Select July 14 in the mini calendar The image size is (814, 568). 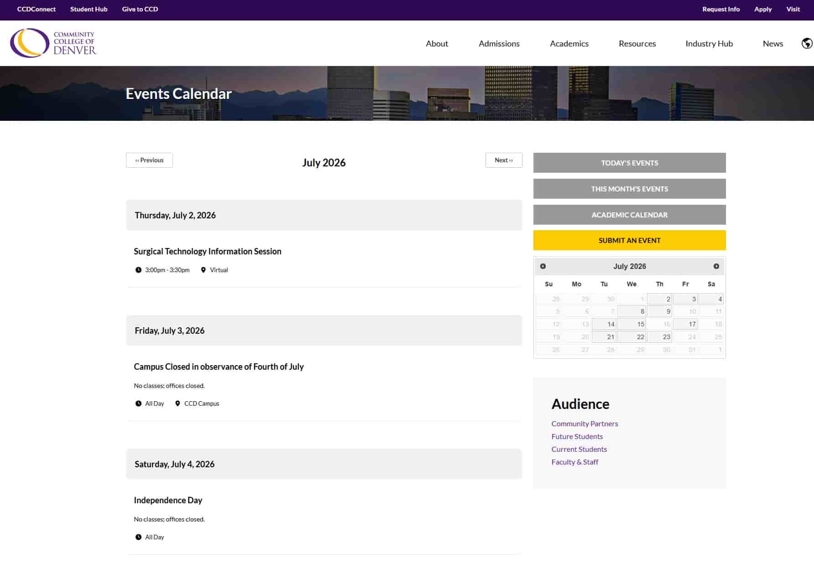[604, 324]
